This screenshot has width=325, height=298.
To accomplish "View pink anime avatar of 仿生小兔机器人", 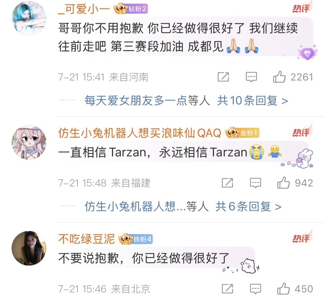I will point(29,142).
